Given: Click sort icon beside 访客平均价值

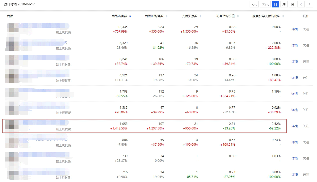Looking at the screenshot, I should [x=238, y=16].
